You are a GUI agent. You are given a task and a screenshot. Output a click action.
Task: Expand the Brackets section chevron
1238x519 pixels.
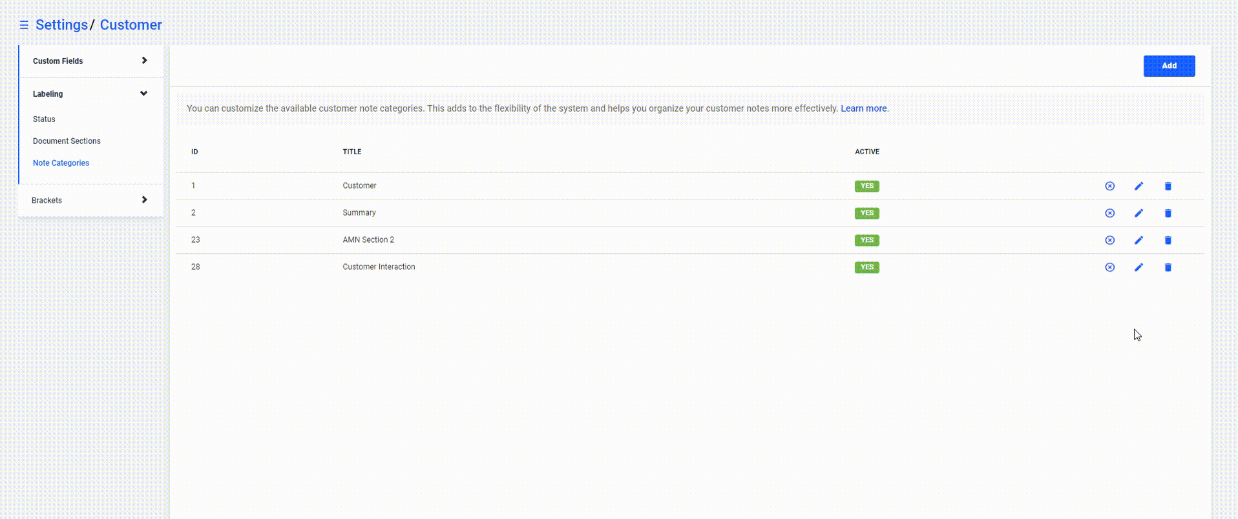144,200
